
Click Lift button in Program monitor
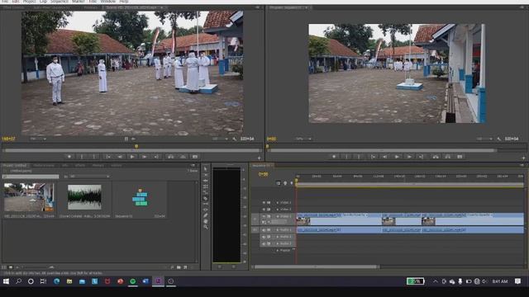click(x=436, y=157)
